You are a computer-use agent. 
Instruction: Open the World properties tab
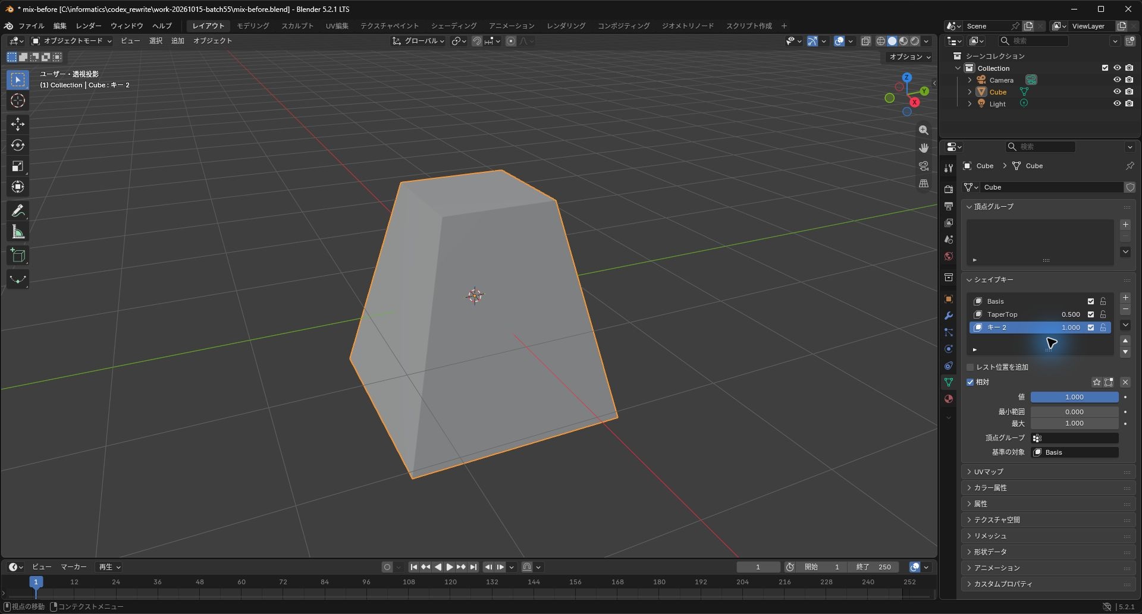point(949,256)
